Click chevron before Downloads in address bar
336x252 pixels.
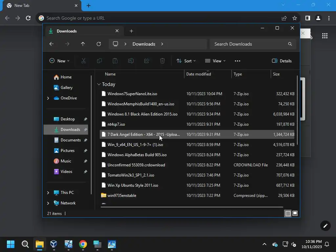(x=125, y=44)
